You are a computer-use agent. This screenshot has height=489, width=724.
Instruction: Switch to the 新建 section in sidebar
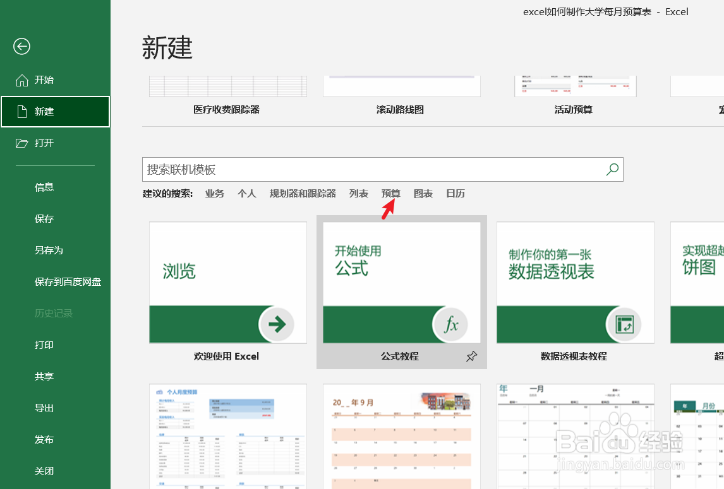tap(44, 112)
